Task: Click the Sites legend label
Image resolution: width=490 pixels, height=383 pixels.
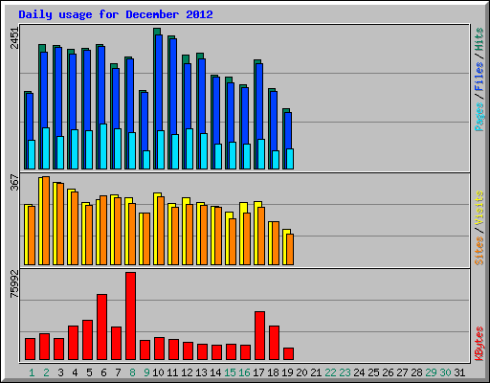Action: point(479,251)
